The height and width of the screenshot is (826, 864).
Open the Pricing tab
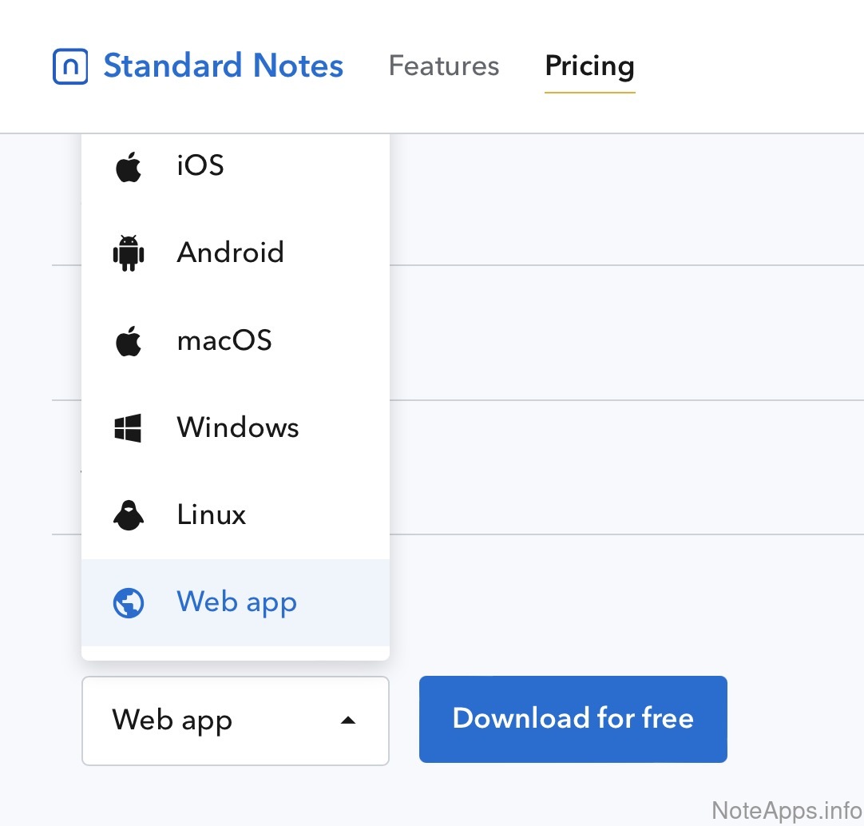[x=589, y=66]
